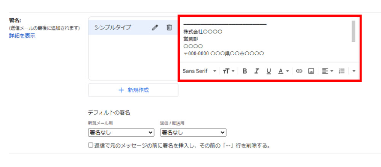Expand more formatting options arrow
This screenshot has height=167, width=381.
point(354,71)
